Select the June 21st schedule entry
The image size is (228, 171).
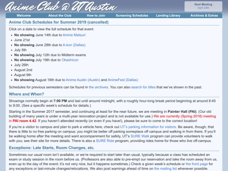point(22,40)
